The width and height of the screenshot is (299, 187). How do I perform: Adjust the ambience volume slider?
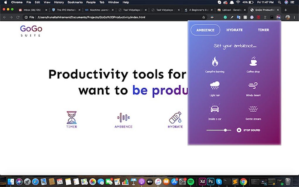pyautogui.click(x=225, y=130)
